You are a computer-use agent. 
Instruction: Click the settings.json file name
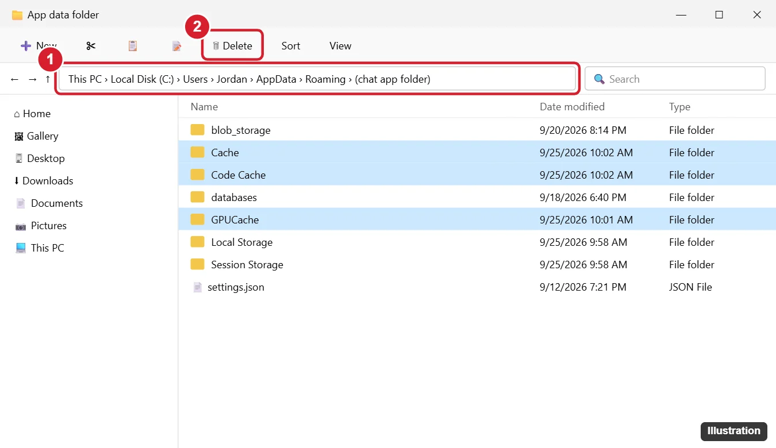(x=236, y=287)
